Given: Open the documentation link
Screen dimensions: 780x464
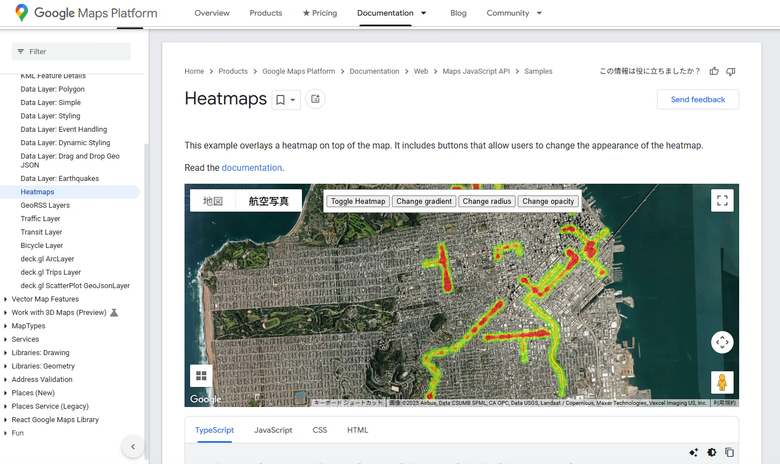Looking at the screenshot, I should (252, 168).
